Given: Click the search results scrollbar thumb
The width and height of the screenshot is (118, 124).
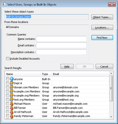Looking at the screenshot, I should point(111,88).
